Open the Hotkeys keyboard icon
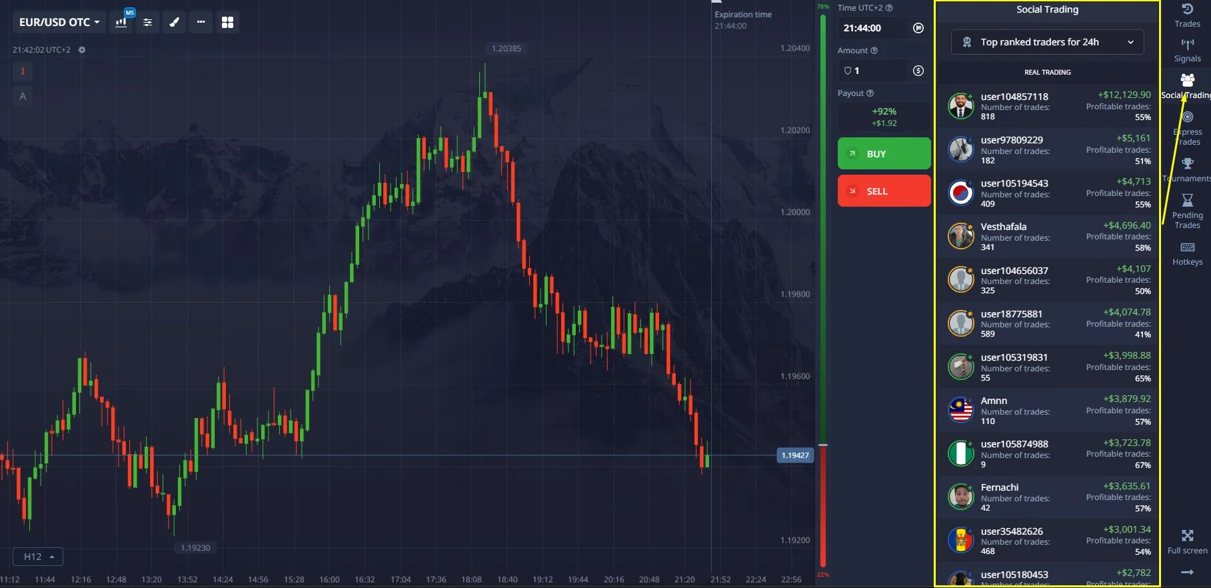1211x588 pixels. point(1187,253)
